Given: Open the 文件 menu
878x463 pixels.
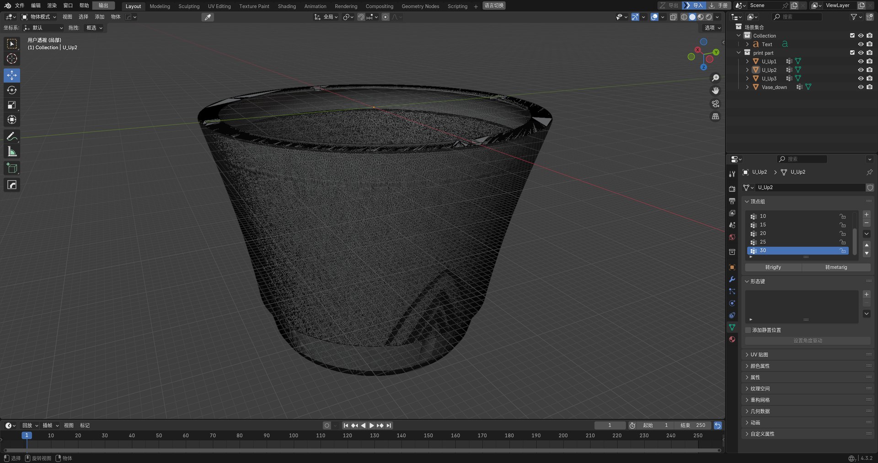Looking at the screenshot, I should point(20,5).
